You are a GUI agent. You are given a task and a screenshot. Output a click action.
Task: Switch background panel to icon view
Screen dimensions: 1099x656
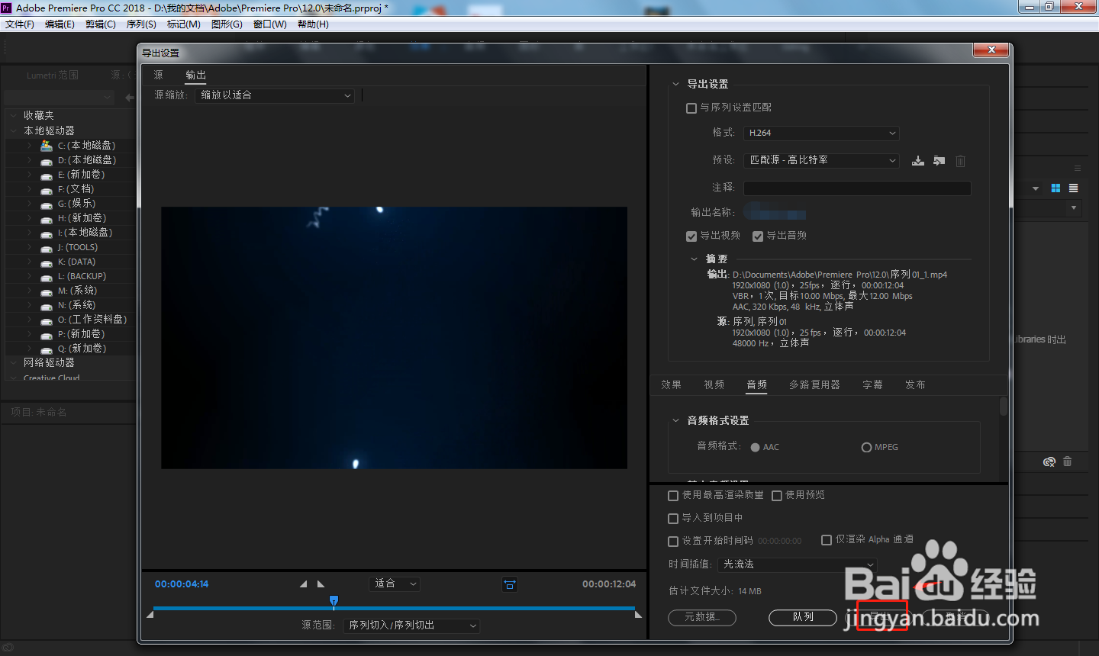tap(1056, 188)
